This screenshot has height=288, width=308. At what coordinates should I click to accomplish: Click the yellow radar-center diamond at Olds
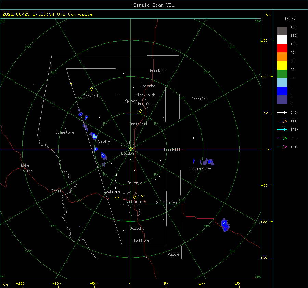(x=131, y=149)
